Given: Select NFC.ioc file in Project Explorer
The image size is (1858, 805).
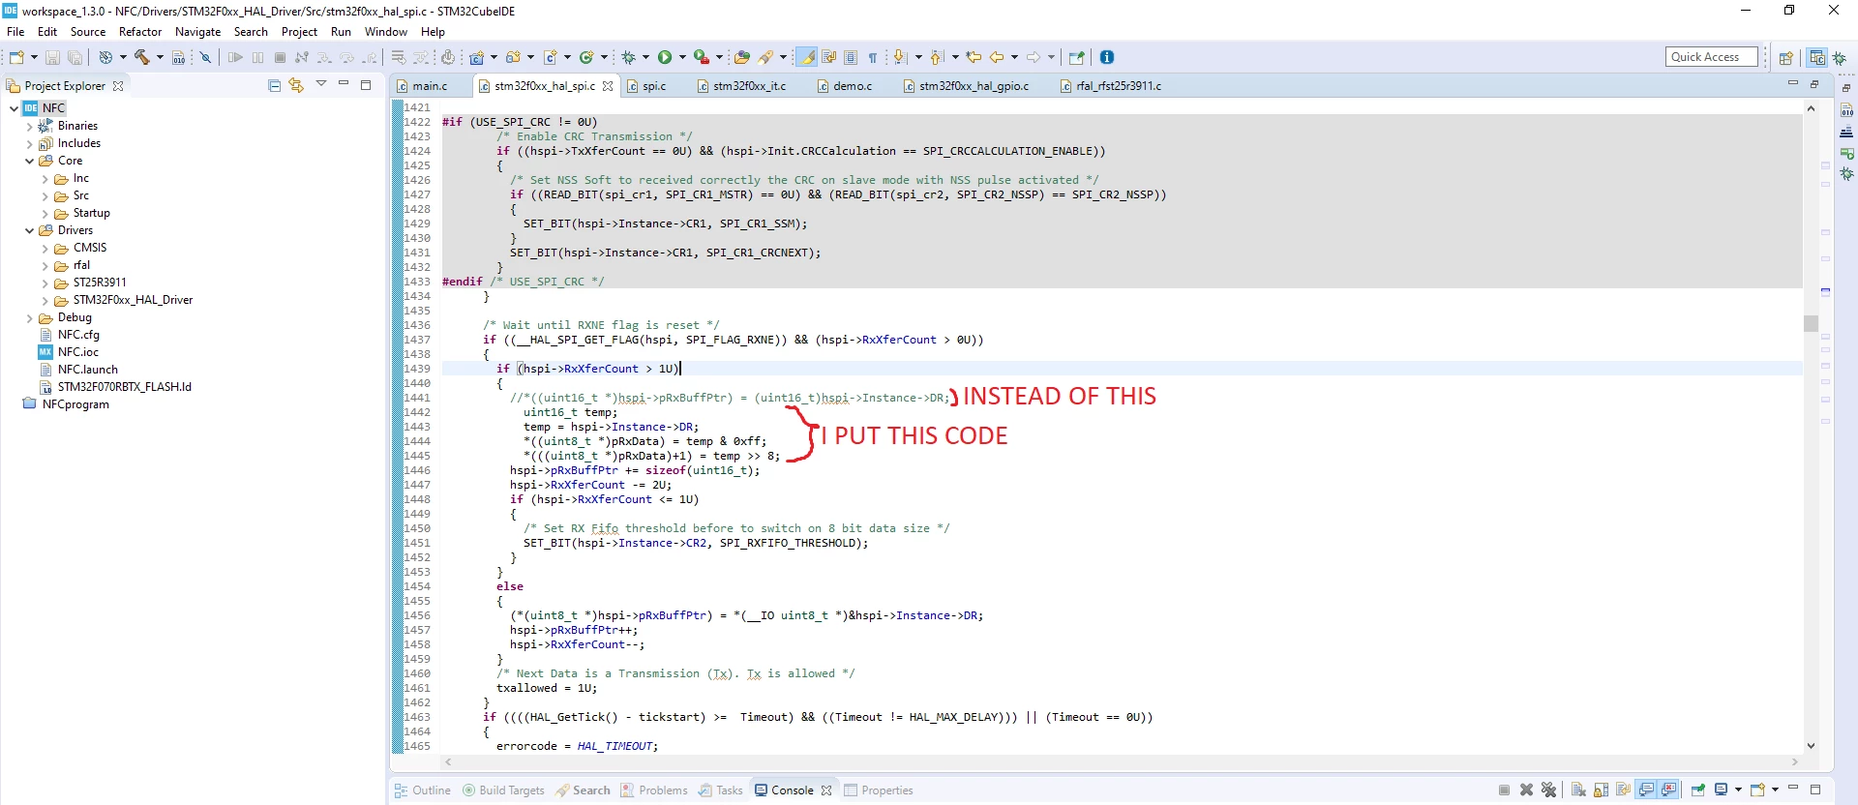Looking at the screenshot, I should click(x=77, y=352).
